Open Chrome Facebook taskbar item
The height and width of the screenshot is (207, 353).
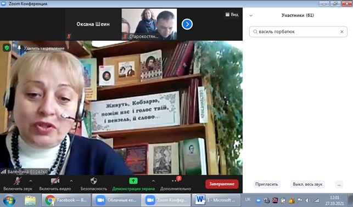coord(66,200)
